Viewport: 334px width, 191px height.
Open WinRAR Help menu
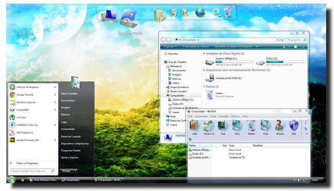click(x=245, y=116)
